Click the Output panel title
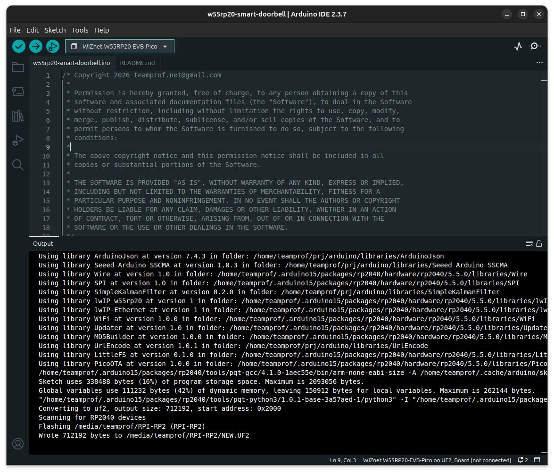The height and width of the screenshot is (473, 554). tap(43, 243)
